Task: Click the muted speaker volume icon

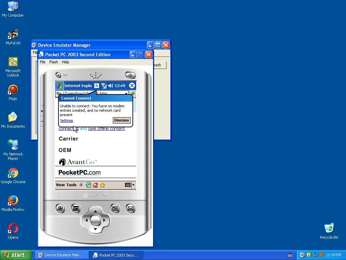Action: coord(110,86)
